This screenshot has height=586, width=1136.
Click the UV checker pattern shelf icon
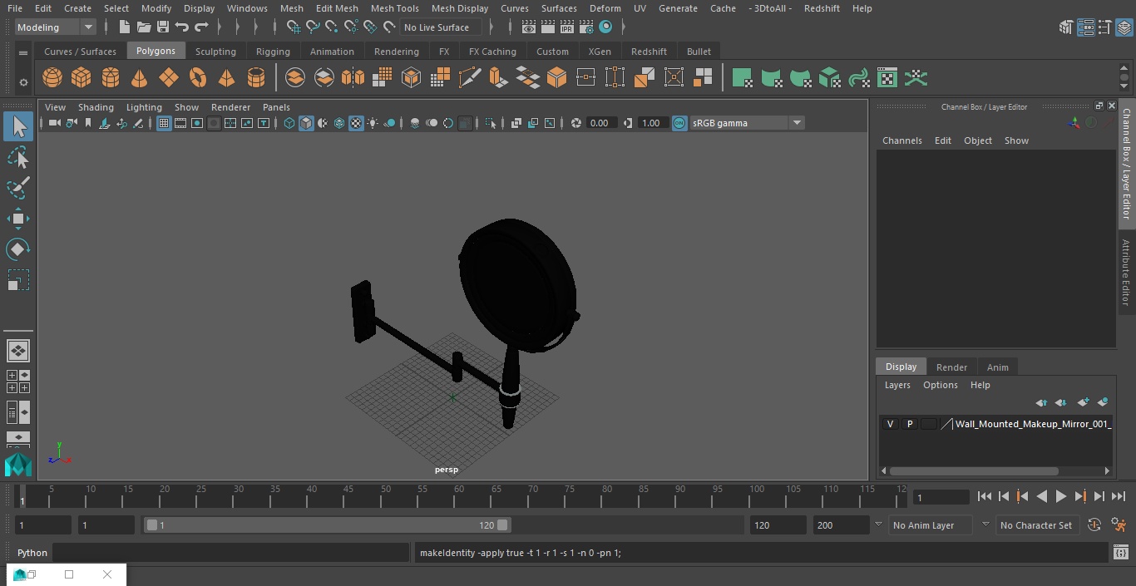point(887,78)
